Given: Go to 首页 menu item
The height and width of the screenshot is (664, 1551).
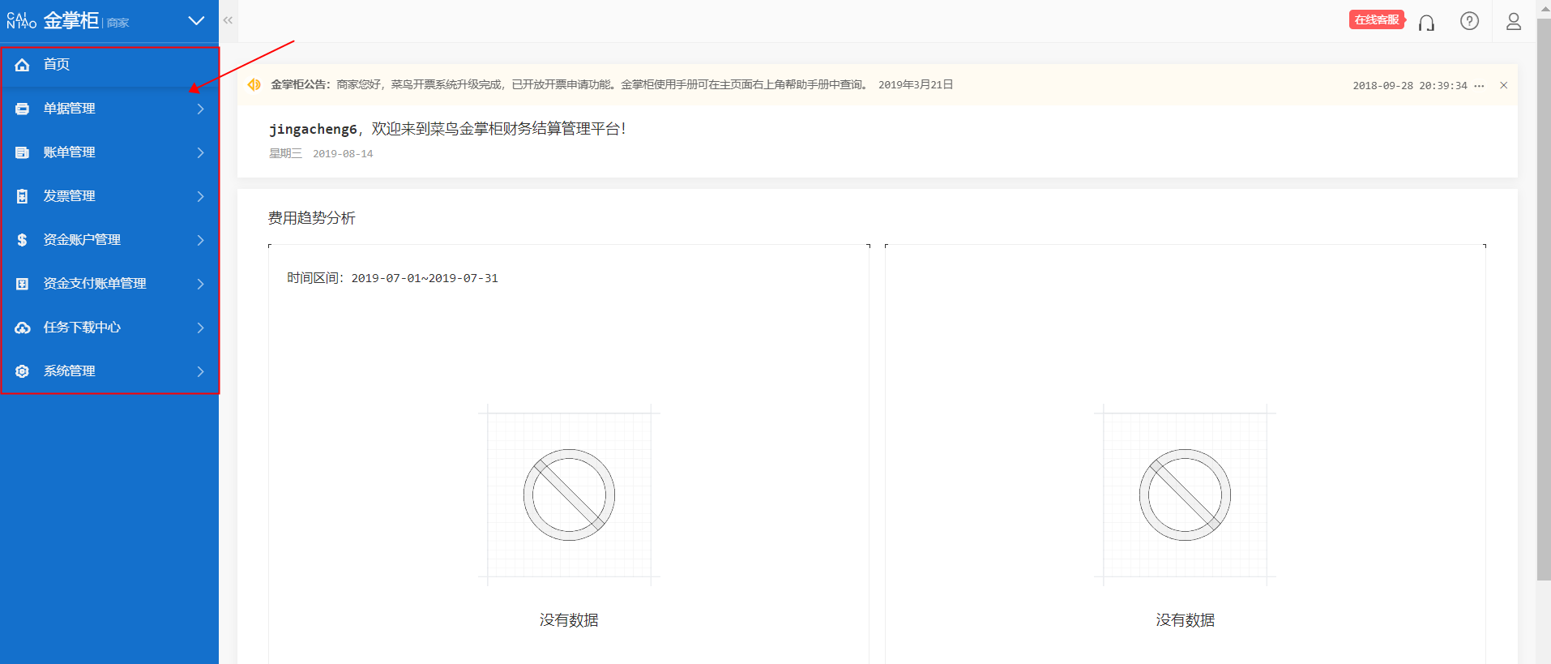Looking at the screenshot, I should (110, 65).
